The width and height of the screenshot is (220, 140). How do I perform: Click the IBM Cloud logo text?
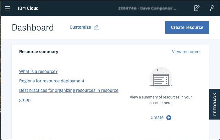click(x=28, y=8)
